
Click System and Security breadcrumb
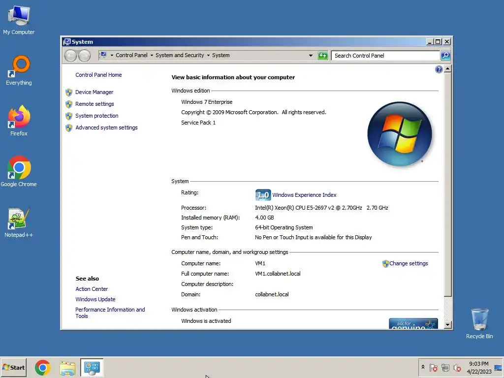[180, 55]
